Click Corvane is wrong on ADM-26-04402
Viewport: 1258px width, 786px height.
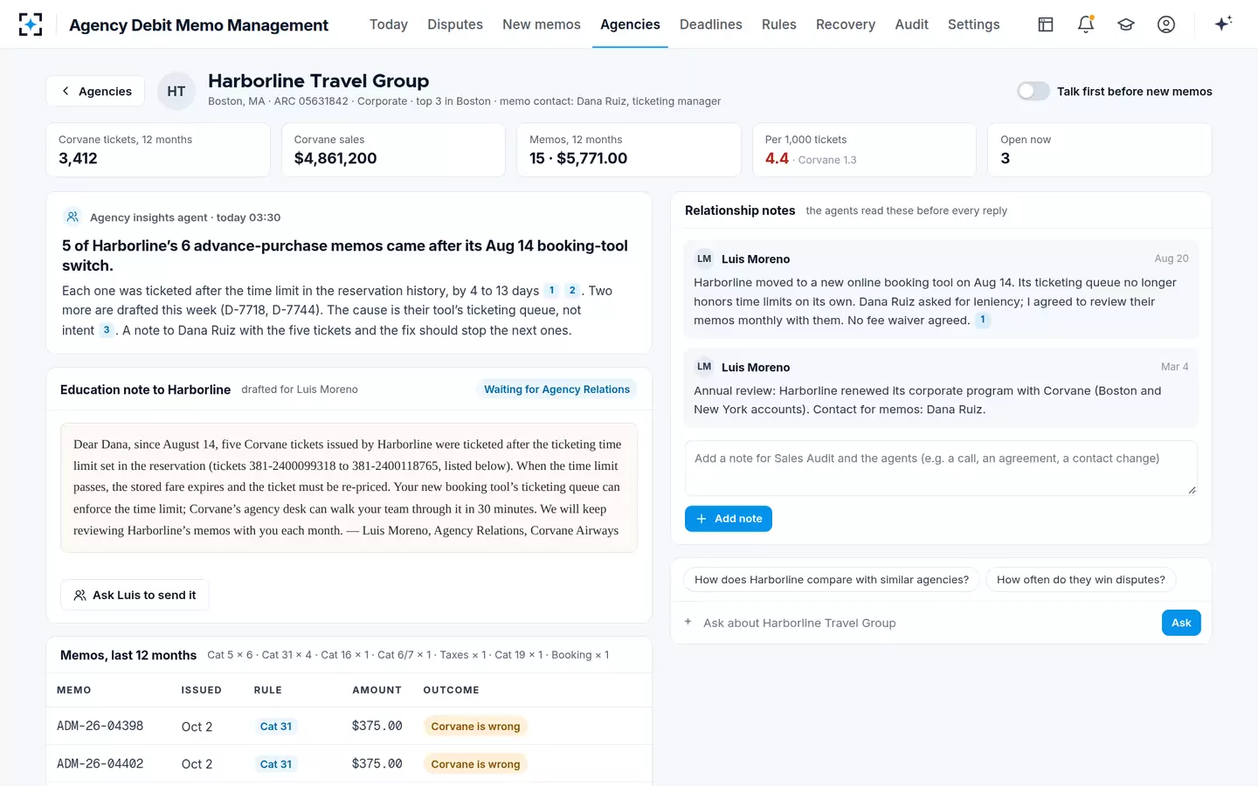click(475, 764)
